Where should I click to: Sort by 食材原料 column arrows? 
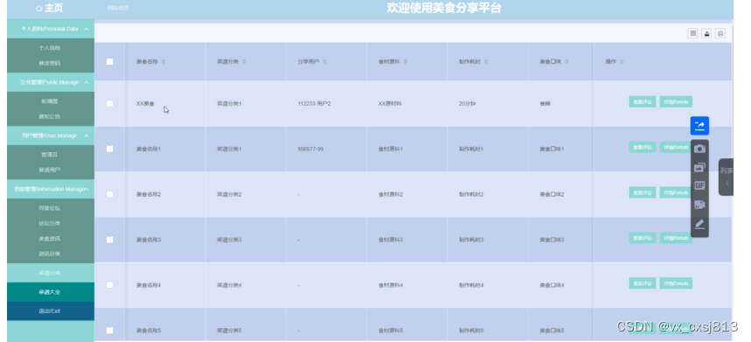click(x=405, y=62)
